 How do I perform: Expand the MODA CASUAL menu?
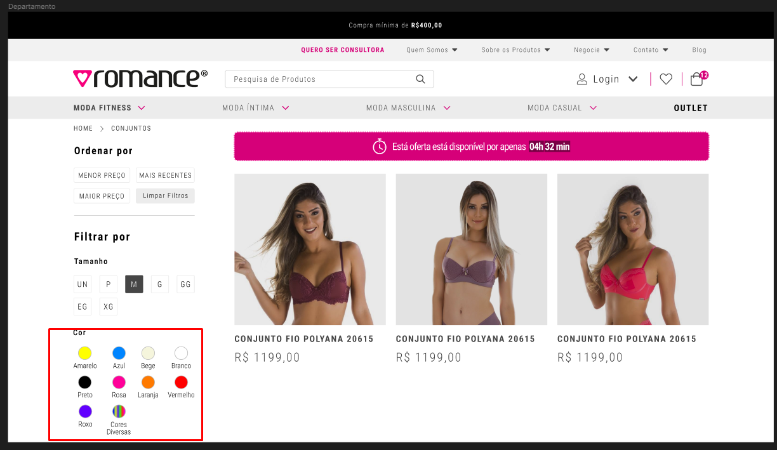pos(562,108)
